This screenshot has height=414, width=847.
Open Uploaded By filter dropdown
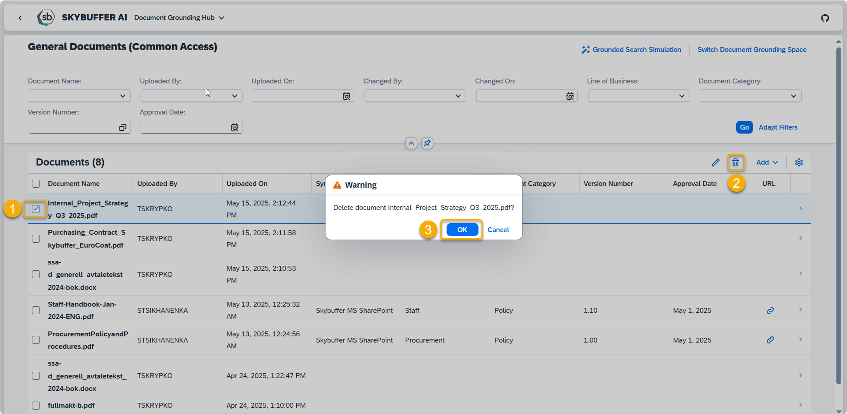235,96
